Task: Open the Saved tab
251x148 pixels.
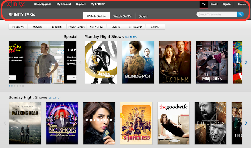Action: point(143,16)
